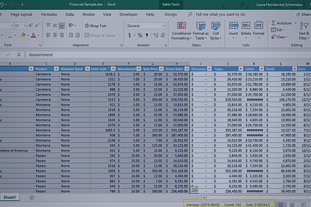
Task: Expand the Cell Styles gallery
Action: 216,31
